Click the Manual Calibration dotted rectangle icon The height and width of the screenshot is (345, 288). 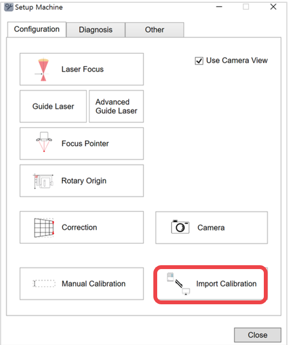(x=44, y=283)
